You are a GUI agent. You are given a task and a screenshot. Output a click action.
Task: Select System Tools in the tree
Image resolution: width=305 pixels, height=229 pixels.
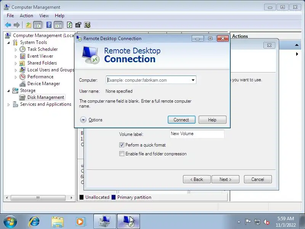[34, 42]
